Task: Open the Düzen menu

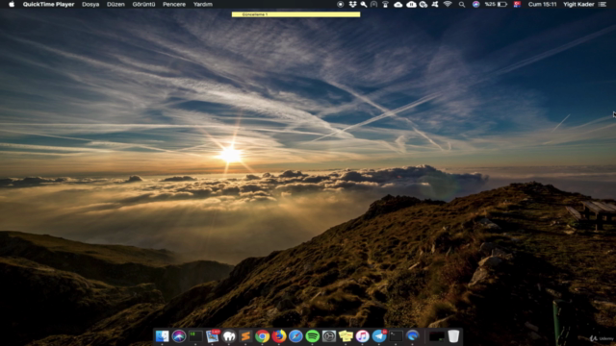Action: tap(115, 4)
